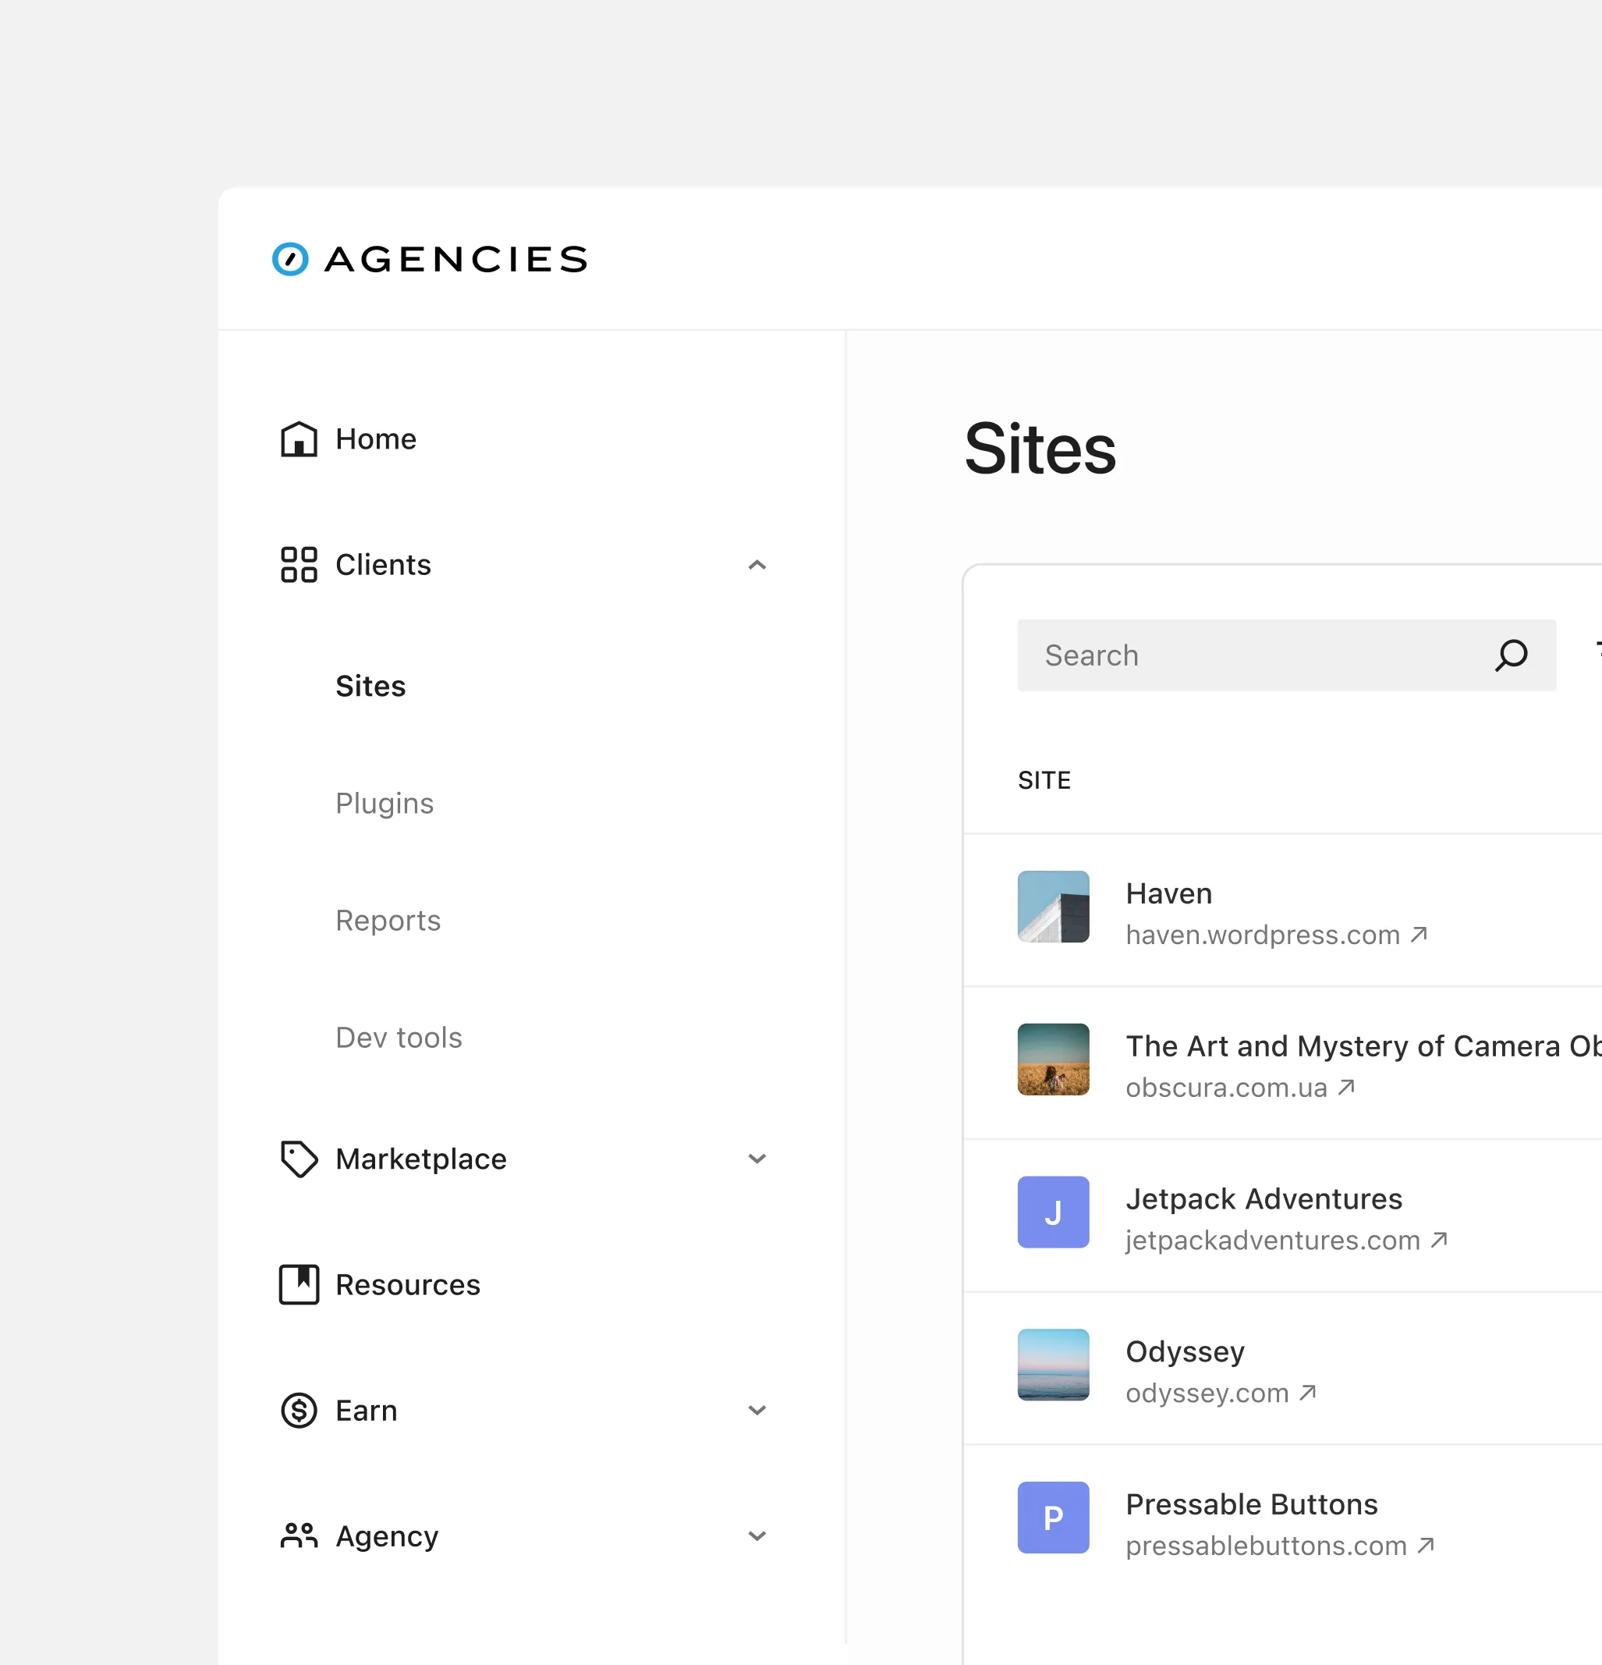Click the Earn dollar-coin icon
1602x1665 pixels.
299,1410
